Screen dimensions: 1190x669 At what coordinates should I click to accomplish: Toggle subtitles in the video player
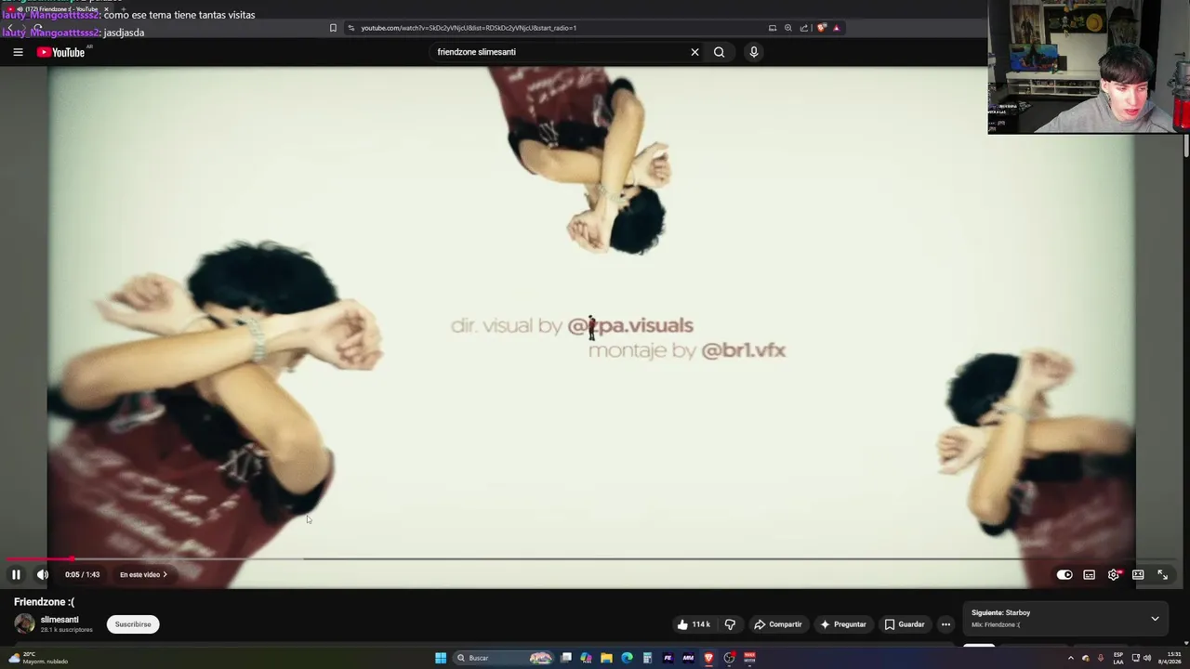coord(1089,574)
